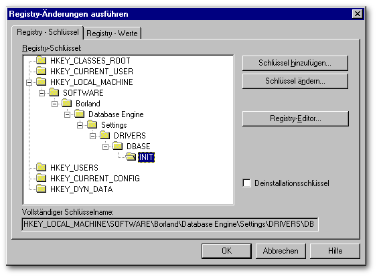Screen dimensions: 377x277
Task: Click the DRIVERS folder icon
Action: 105,135
